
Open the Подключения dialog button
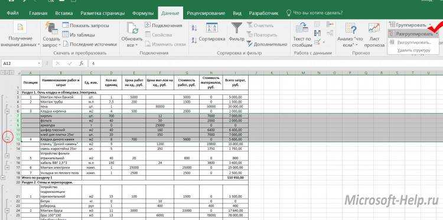coord(163,25)
